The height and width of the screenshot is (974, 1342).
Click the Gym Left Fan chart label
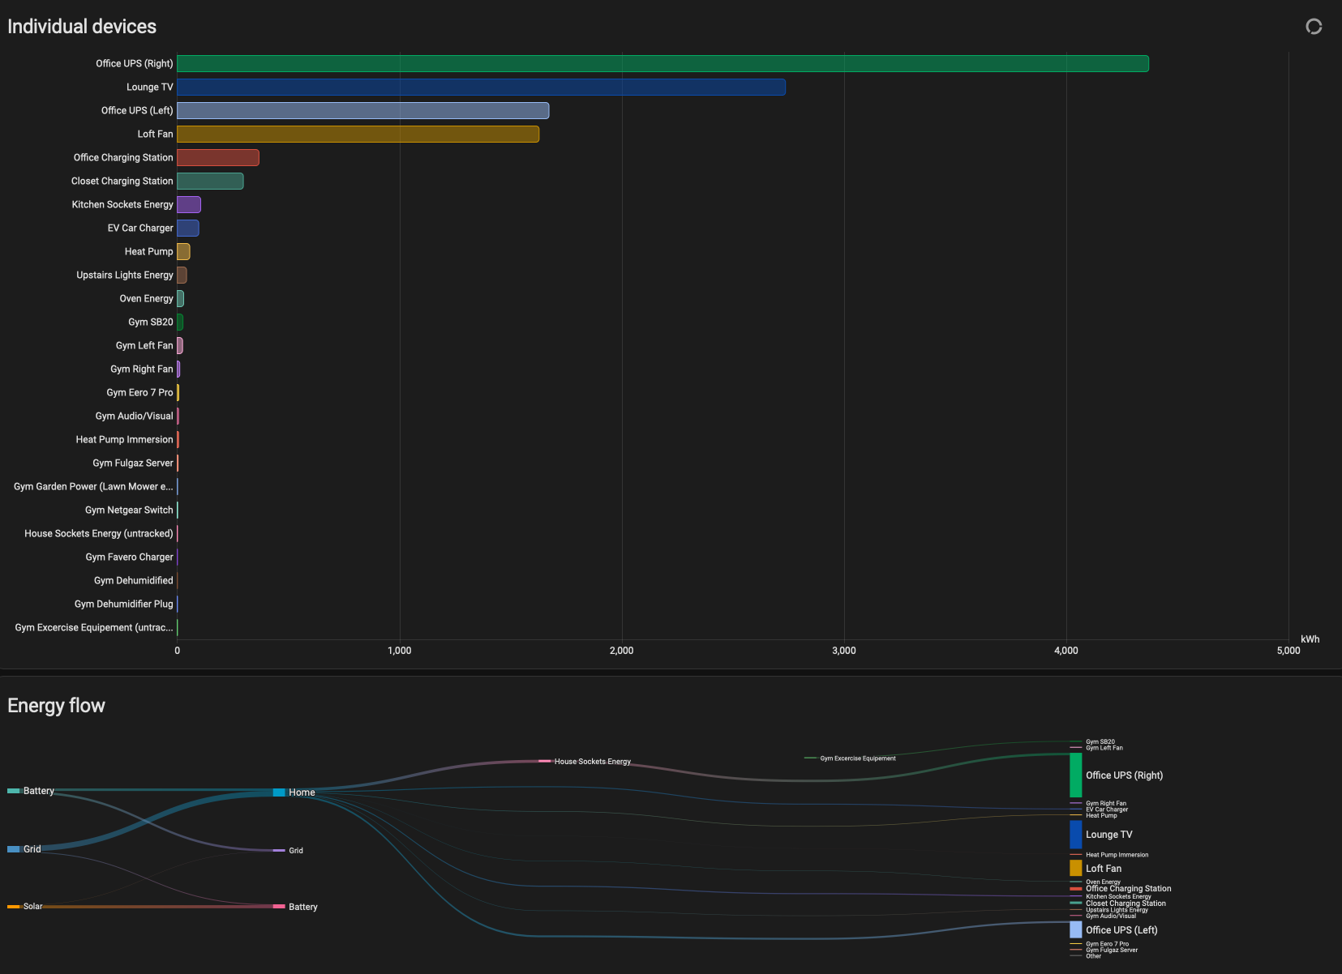(144, 345)
